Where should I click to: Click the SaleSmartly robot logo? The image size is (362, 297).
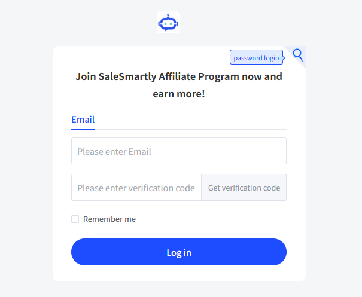pos(168,23)
